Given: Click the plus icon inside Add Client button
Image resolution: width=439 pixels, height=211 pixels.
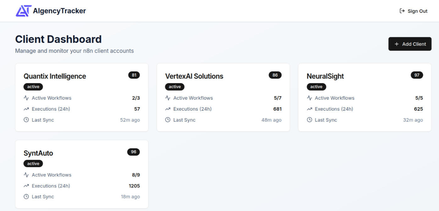Looking at the screenshot, I should [397, 44].
